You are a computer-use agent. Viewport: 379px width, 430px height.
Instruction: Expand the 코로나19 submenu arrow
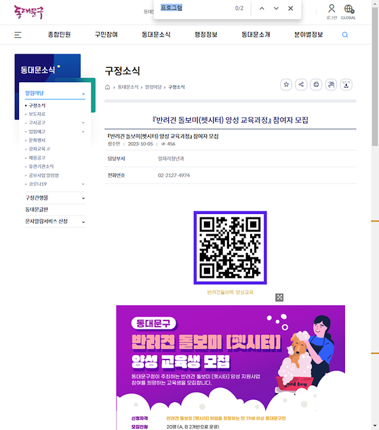[x=83, y=184]
